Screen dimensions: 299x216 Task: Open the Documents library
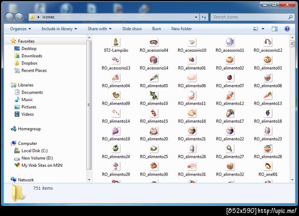click(x=32, y=93)
